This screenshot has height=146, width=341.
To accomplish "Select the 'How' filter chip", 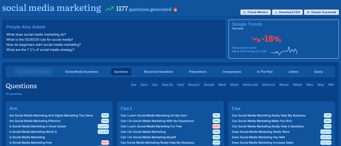I will 180,85.
